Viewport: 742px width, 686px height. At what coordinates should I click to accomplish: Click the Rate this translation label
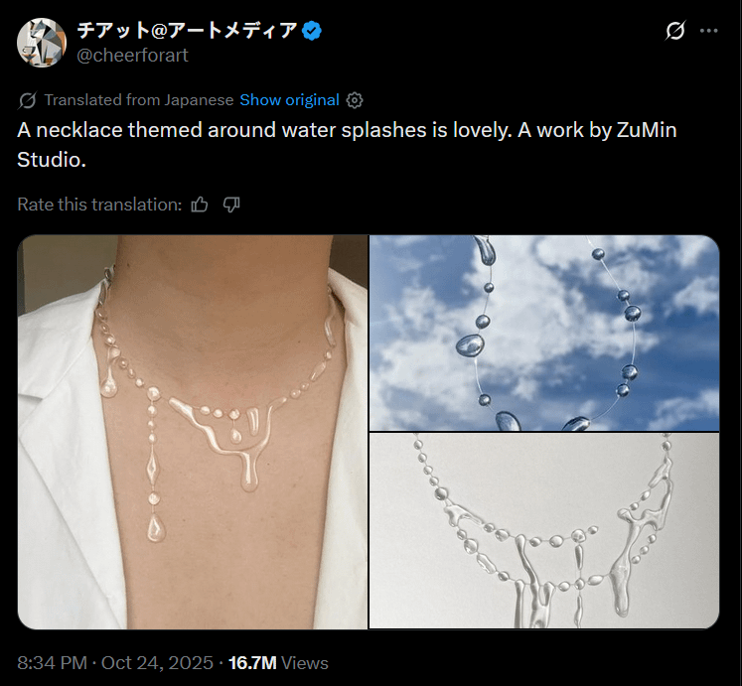(99, 205)
